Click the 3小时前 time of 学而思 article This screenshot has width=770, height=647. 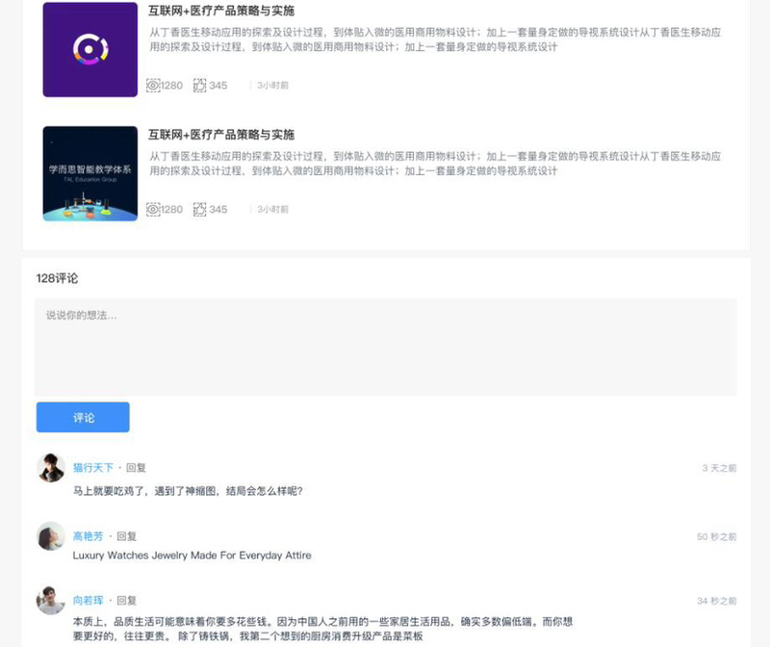coord(273,209)
